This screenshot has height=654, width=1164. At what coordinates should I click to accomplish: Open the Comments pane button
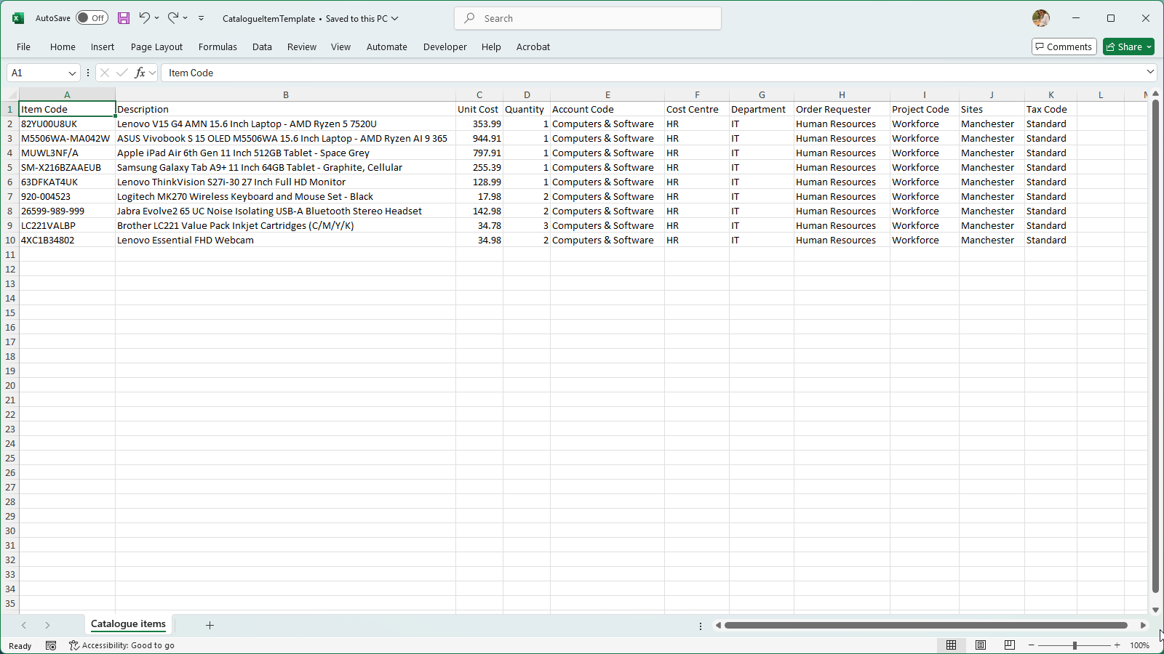point(1064,47)
